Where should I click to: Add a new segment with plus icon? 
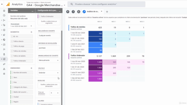coord(31,32)
